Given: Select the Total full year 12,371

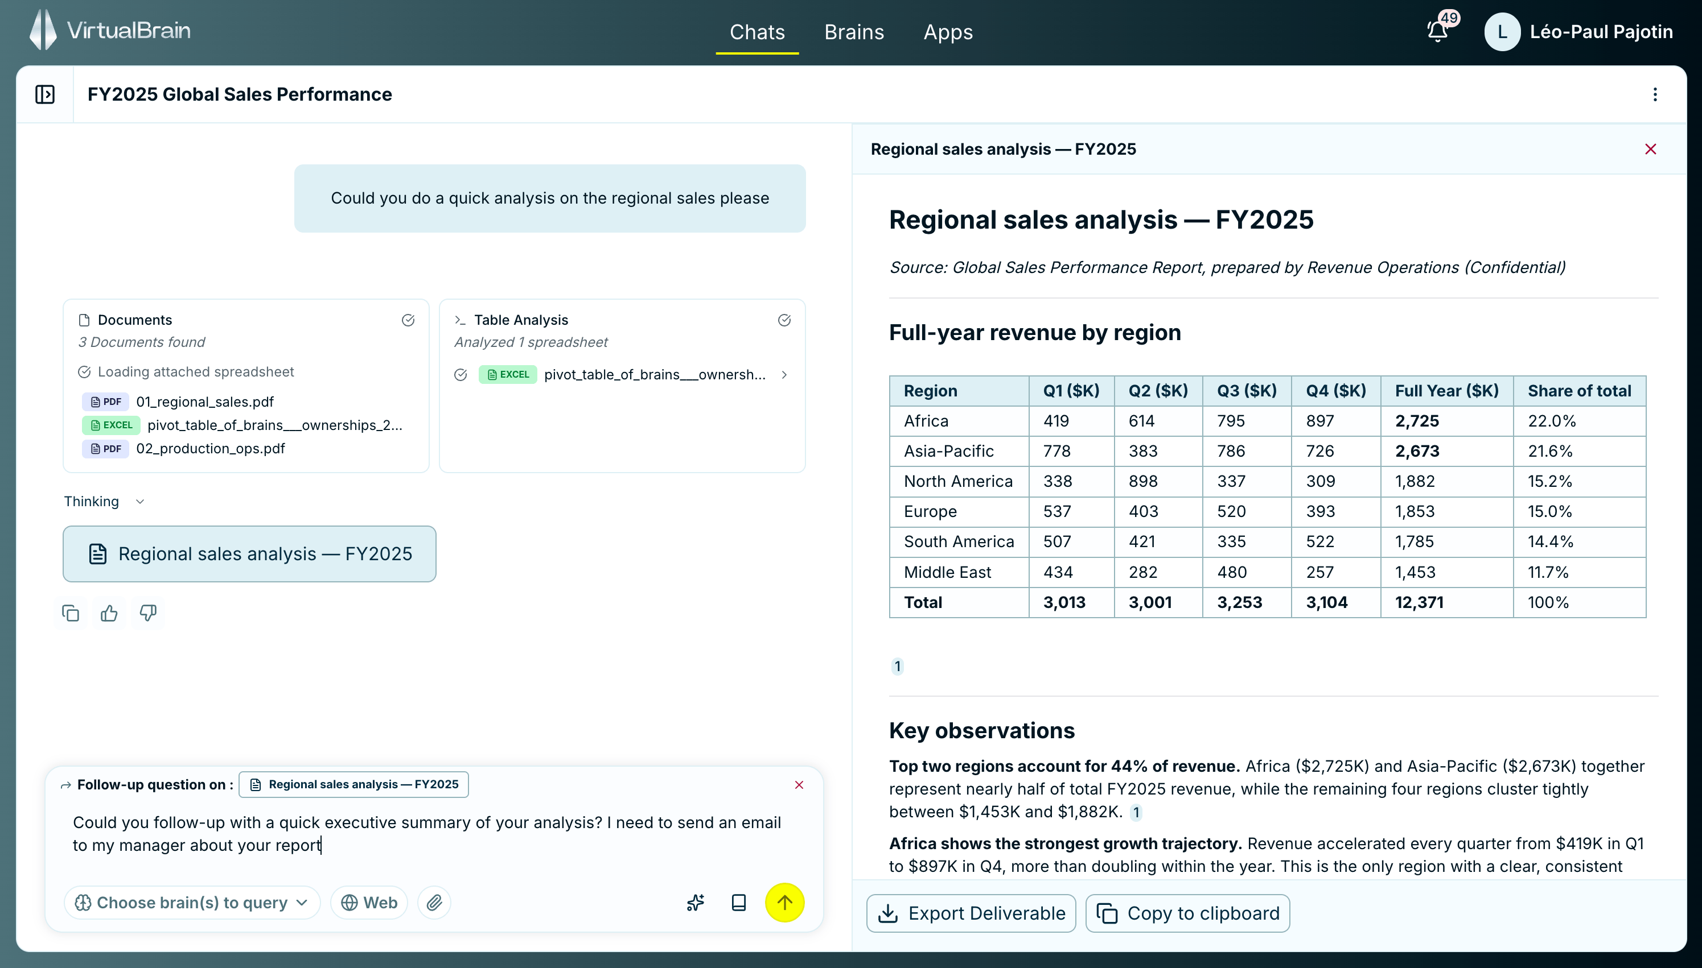Looking at the screenshot, I should point(1419,602).
